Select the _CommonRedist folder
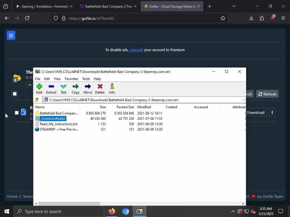 click(x=53, y=118)
